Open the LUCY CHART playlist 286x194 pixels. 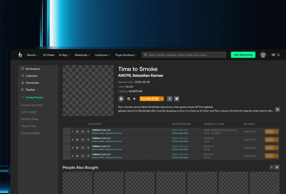[29, 112]
